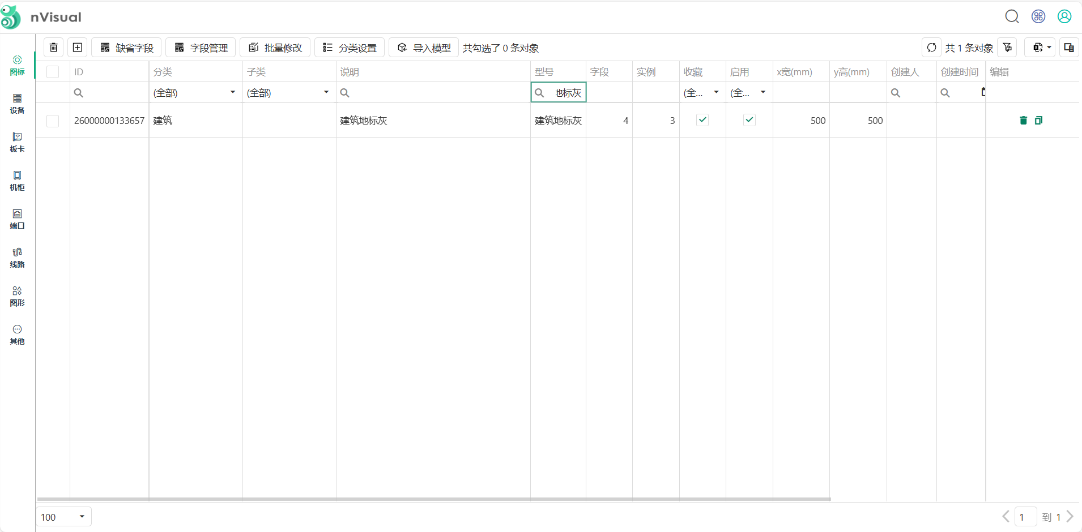Copy row 26000000133657 with green duplicate icon
The height and width of the screenshot is (532, 1082).
pos(1038,120)
